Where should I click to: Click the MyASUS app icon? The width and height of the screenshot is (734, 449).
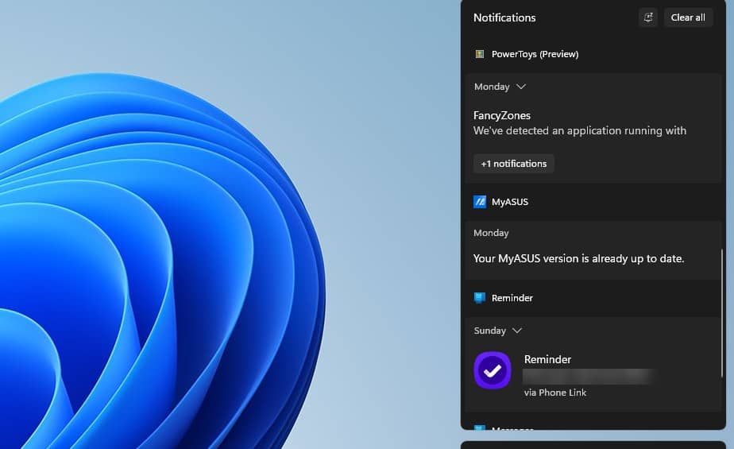[x=480, y=202]
